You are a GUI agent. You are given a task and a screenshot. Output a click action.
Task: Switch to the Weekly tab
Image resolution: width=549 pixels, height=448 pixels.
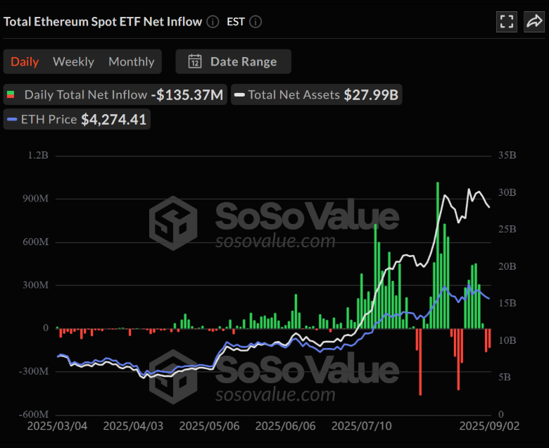(x=73, y=61)
